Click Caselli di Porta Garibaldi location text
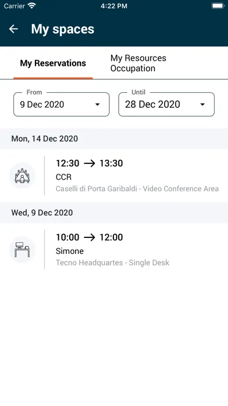This screenshot has width=228, height=406. click(x=97, y=189)
